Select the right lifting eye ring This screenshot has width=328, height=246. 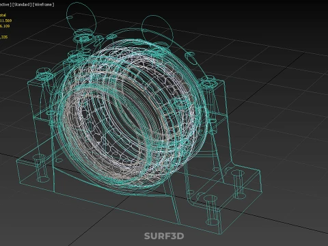[157, 29]
